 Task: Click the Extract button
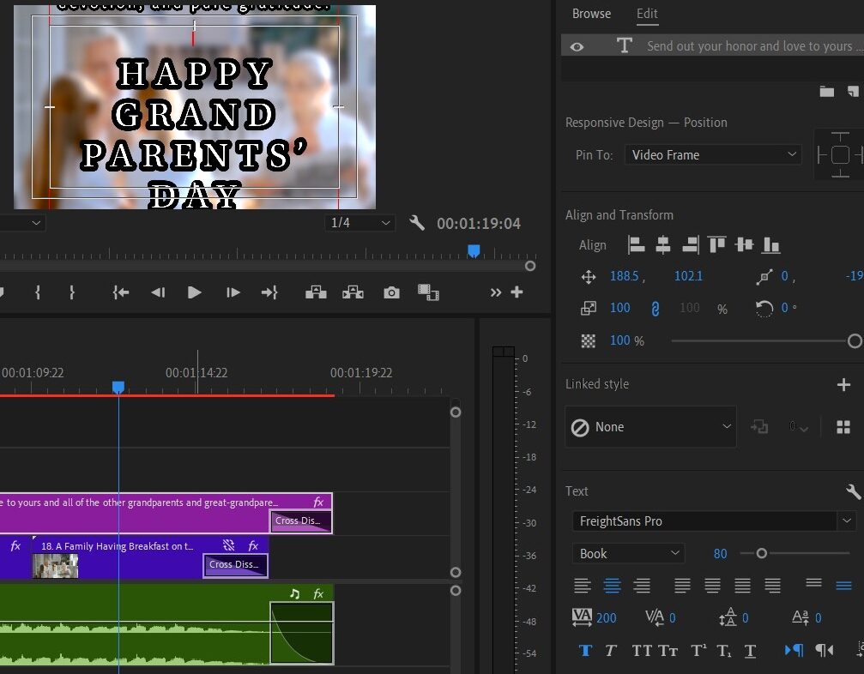tap(353, 292)
